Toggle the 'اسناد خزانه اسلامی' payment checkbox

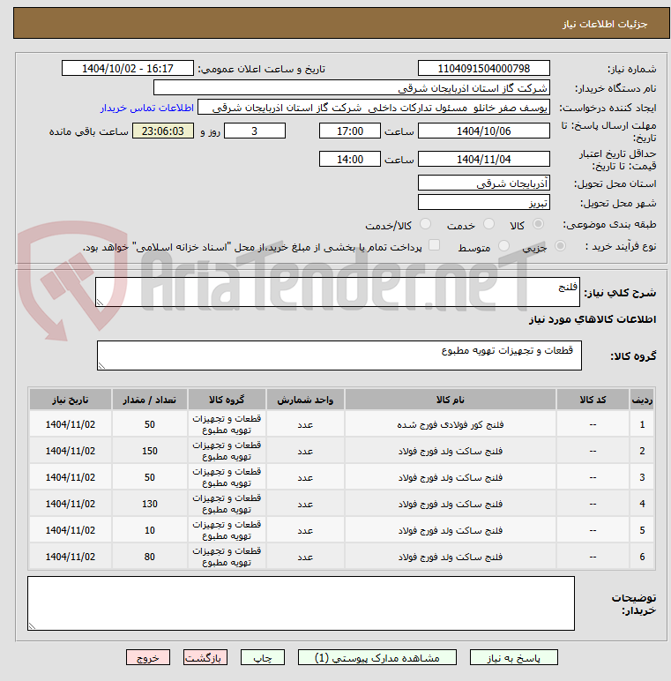tap(434, 245)
